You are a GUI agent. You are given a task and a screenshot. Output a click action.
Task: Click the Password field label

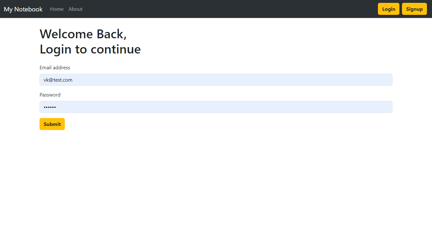(x=50, y=95)
